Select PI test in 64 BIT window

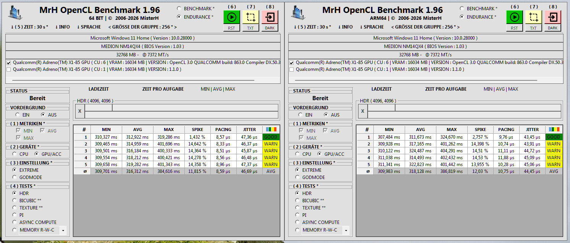(x=15, y=215)
